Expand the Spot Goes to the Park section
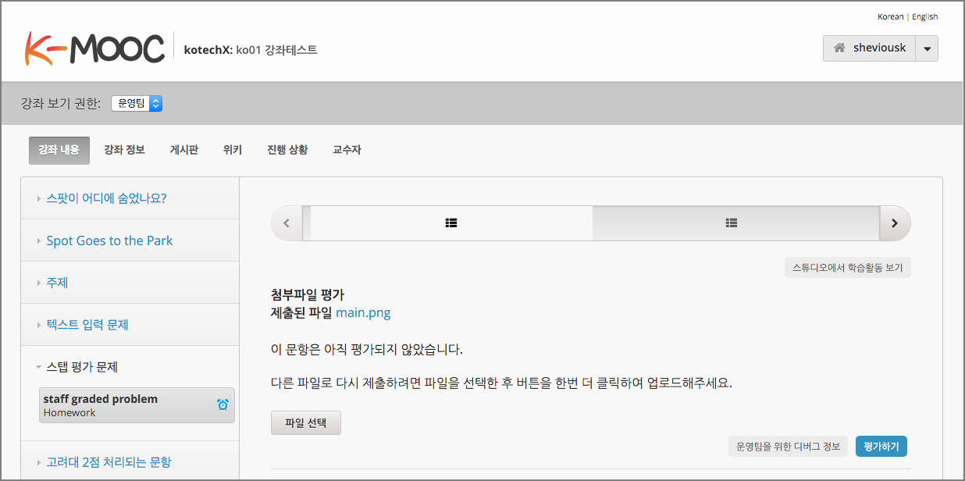 click(x=130, y=241)
